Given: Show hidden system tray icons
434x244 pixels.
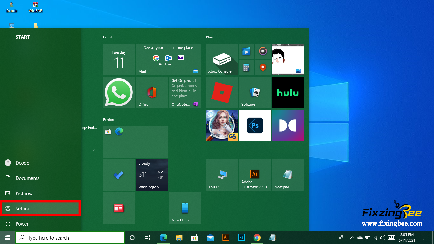Looking at the screenshot, I should click(352, 238).
